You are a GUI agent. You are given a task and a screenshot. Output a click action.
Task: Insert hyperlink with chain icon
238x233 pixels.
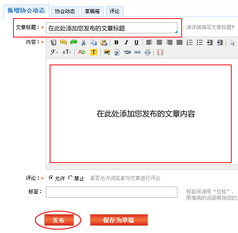137,52
